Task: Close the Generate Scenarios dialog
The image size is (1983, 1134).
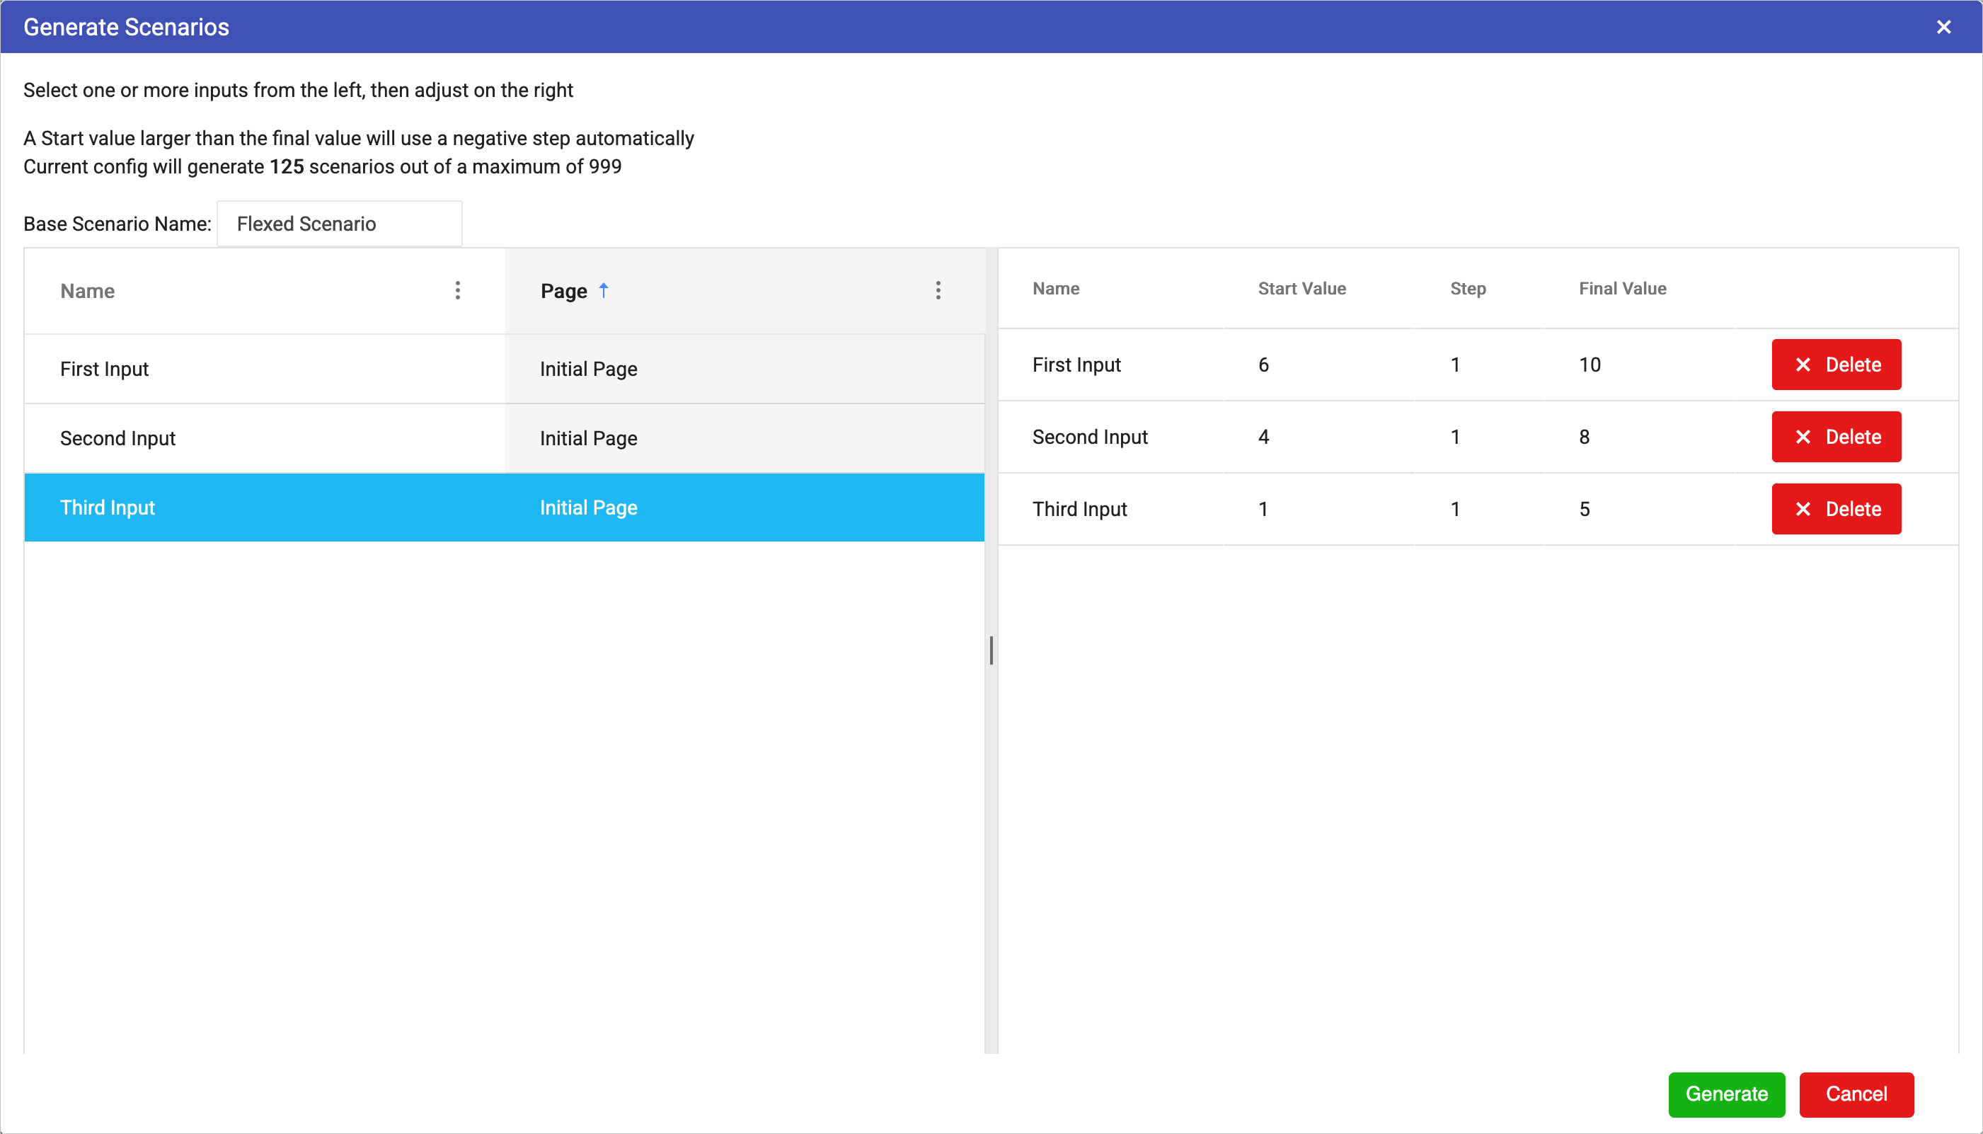Action: tap(1943, 28)
